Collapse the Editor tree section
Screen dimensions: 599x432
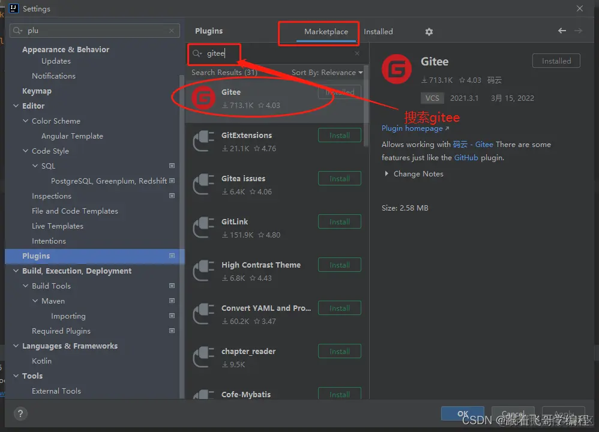coord(16,106)
